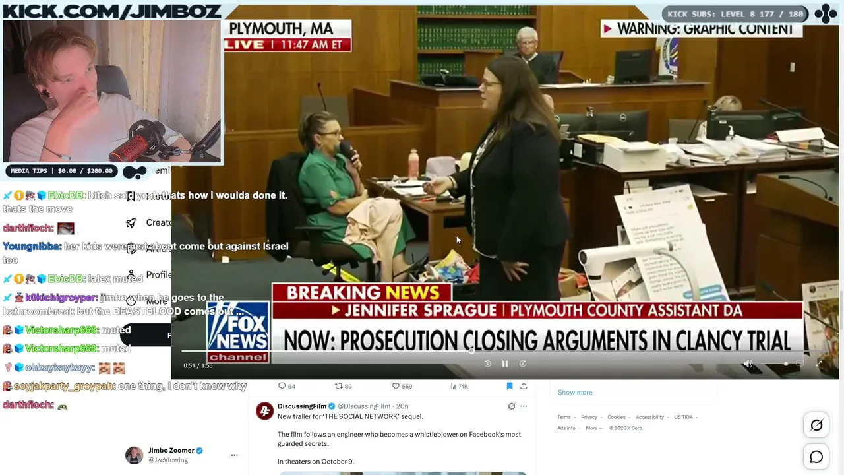The height and width of the screenshot is (475, 844).
Task: Open the US TIDA footer link
Action: (x=683, y=417)
